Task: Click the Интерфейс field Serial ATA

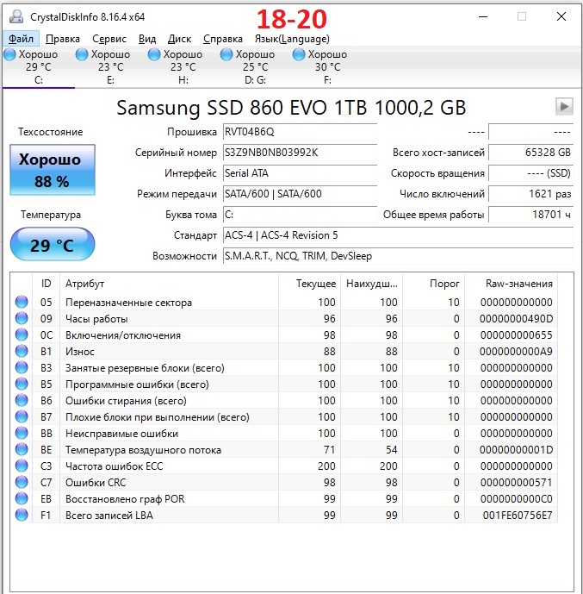Action: coord(300,173)
